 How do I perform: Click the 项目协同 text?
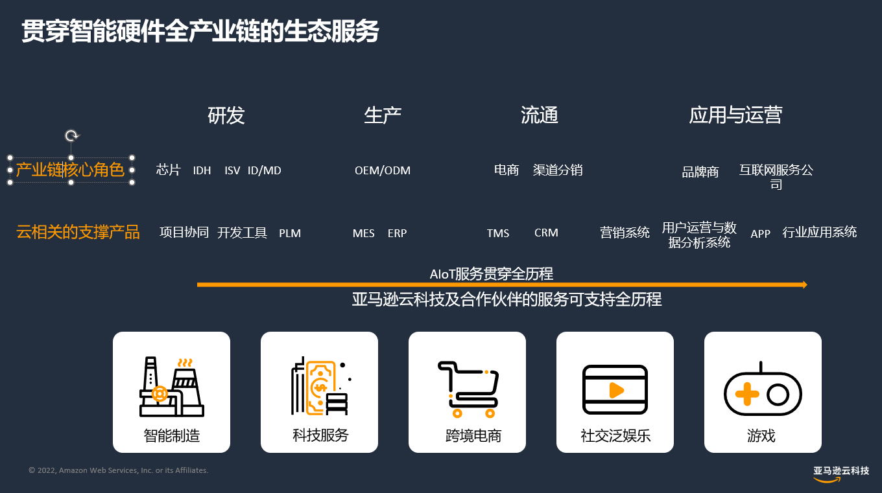click(184, 232)
